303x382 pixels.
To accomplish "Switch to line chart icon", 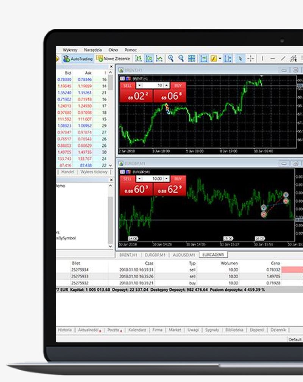I will coord(159,58).
